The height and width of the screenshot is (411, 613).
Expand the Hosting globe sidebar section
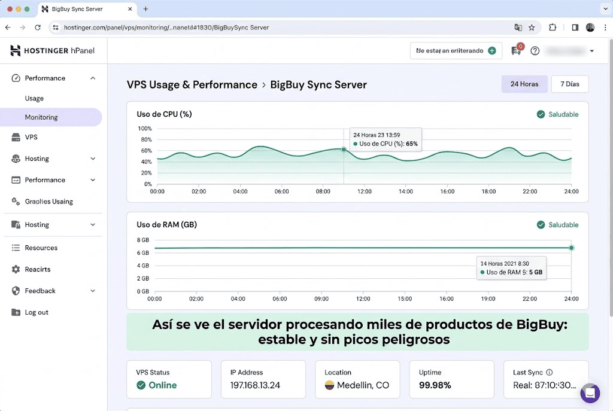point(93,159)
